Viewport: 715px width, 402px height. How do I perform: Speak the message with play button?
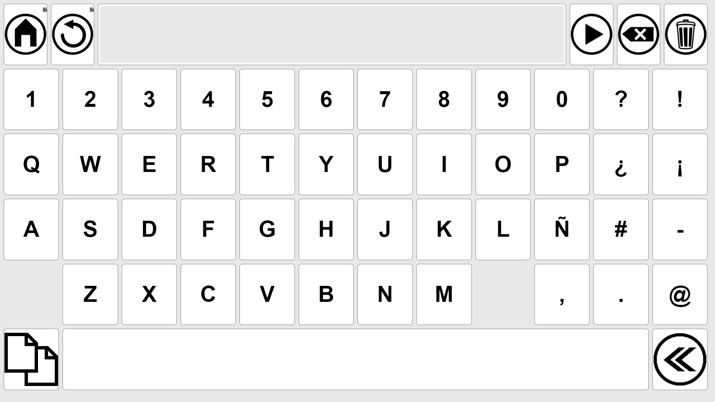click(591, 34)
